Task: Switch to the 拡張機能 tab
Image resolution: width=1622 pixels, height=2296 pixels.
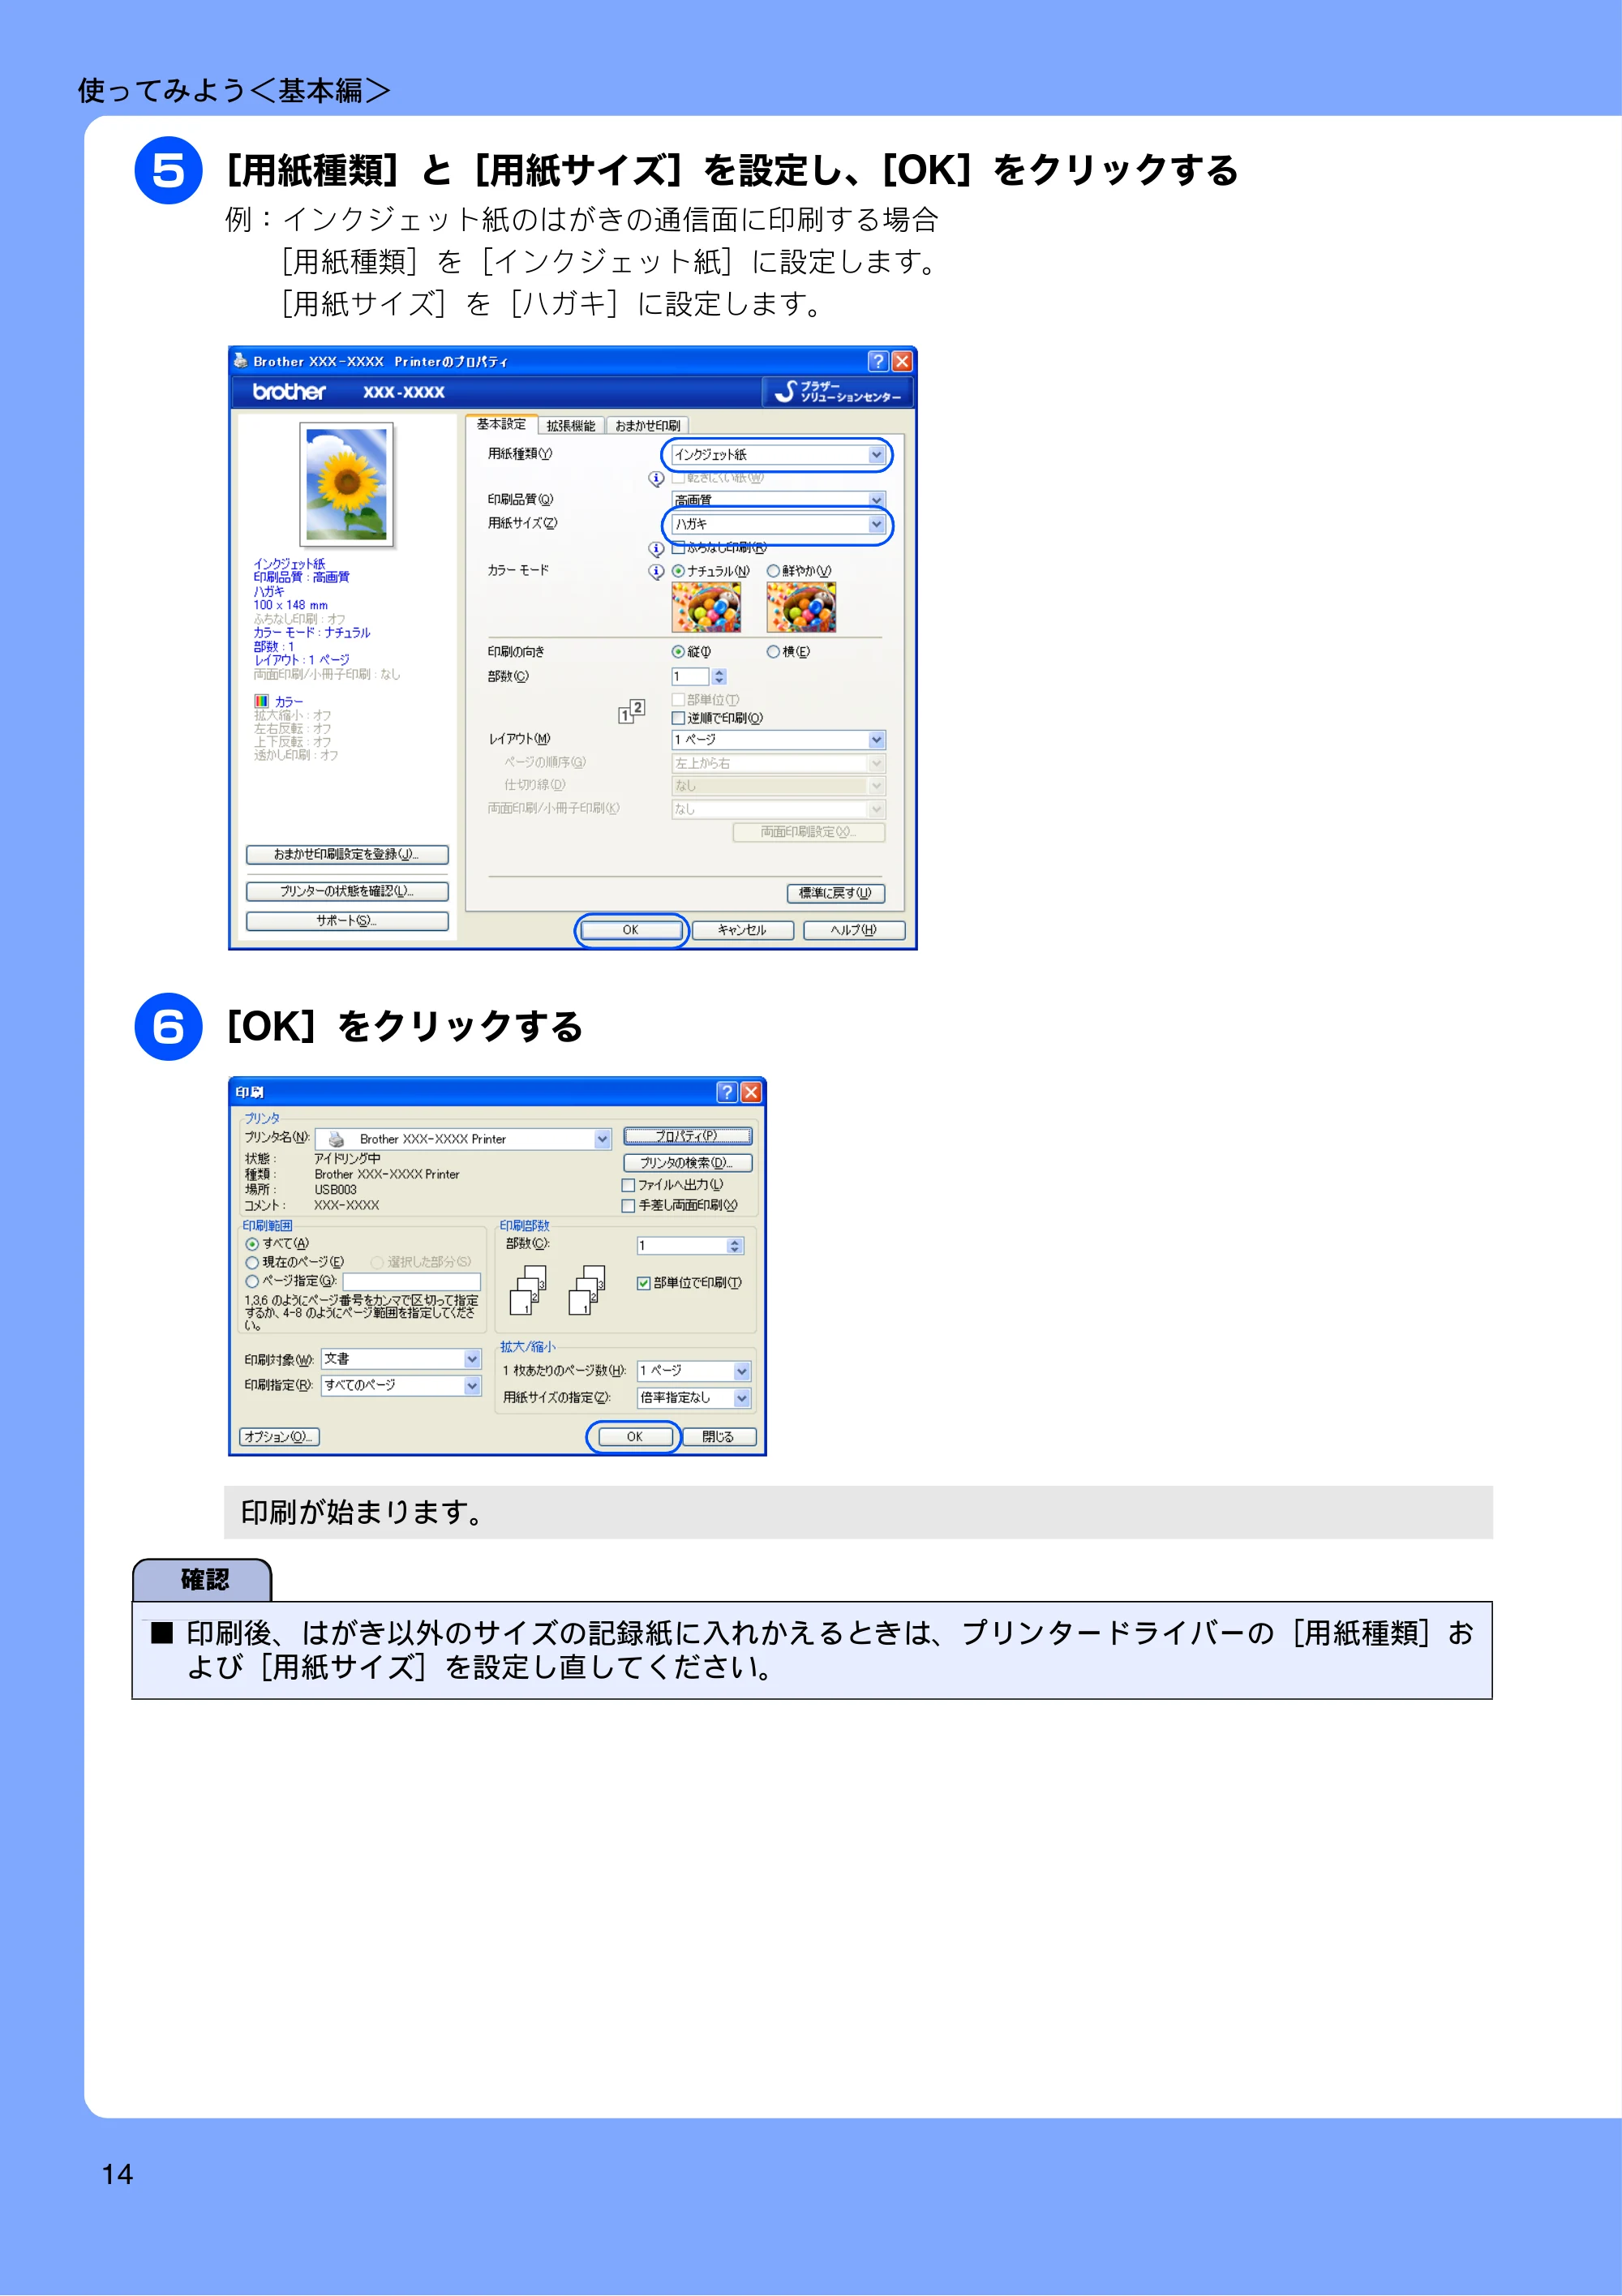Action: click(x=571, y=426)
